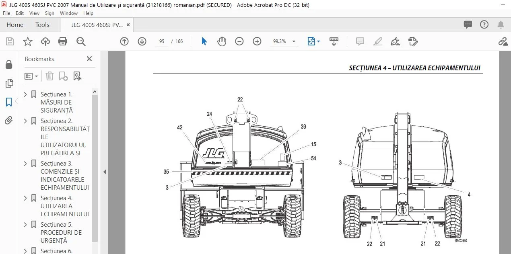Activate the hand pan tool
The width and height of the screenshot is (511, 254).
point(222,41)
